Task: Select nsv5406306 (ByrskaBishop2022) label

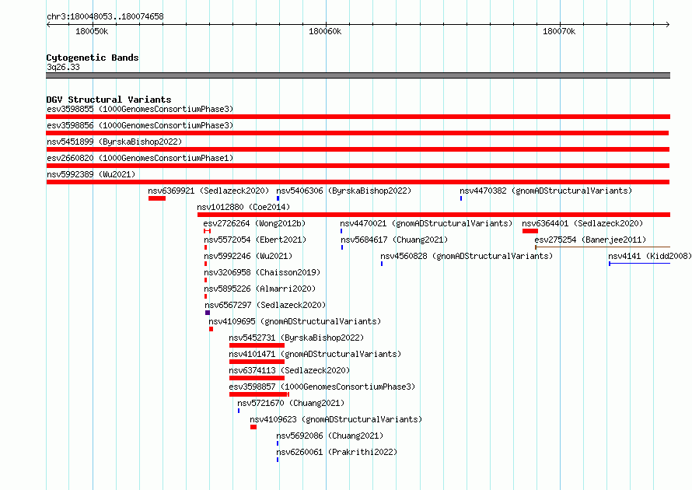Action: (x=344, y=191)
